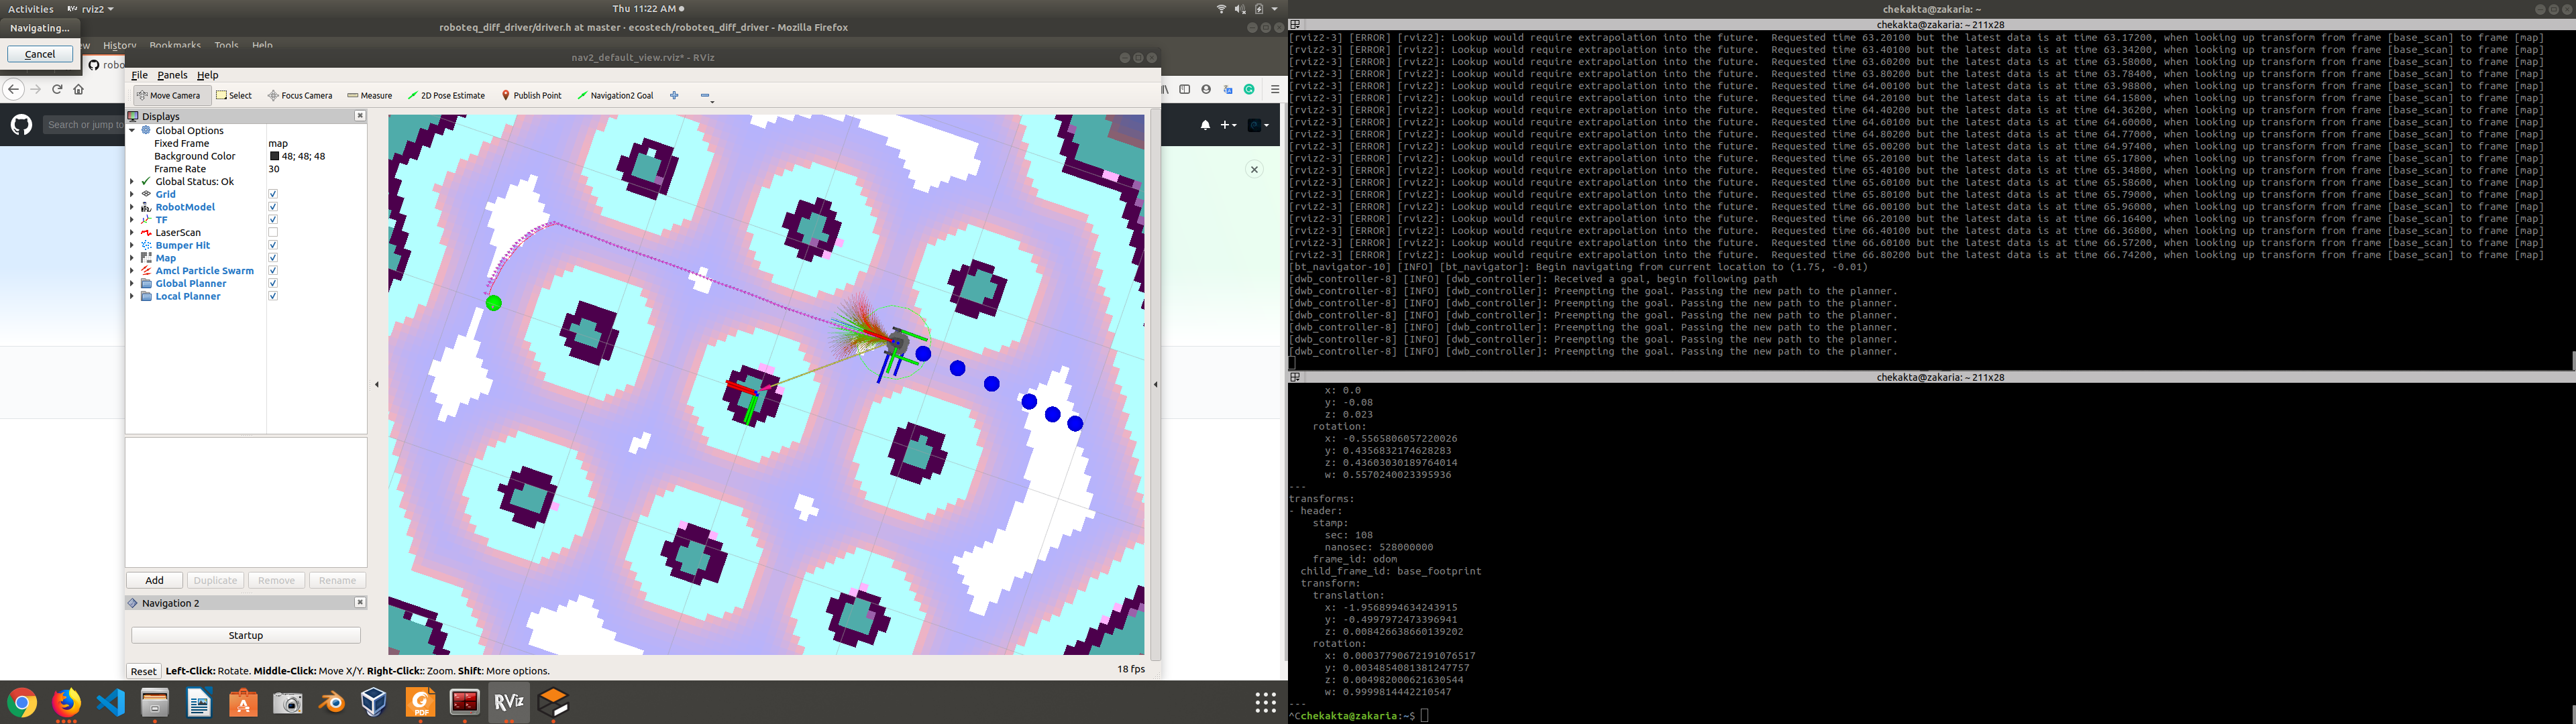Open the File menu in RViz
This screenshot has width=2576, height=724.
pyautogui.click(x=139, y=74)
